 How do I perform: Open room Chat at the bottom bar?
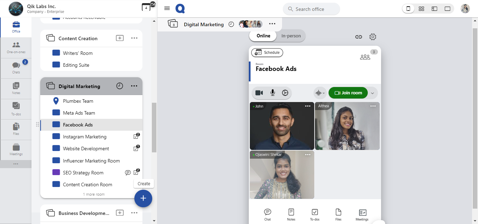click(x=267, y=214)
